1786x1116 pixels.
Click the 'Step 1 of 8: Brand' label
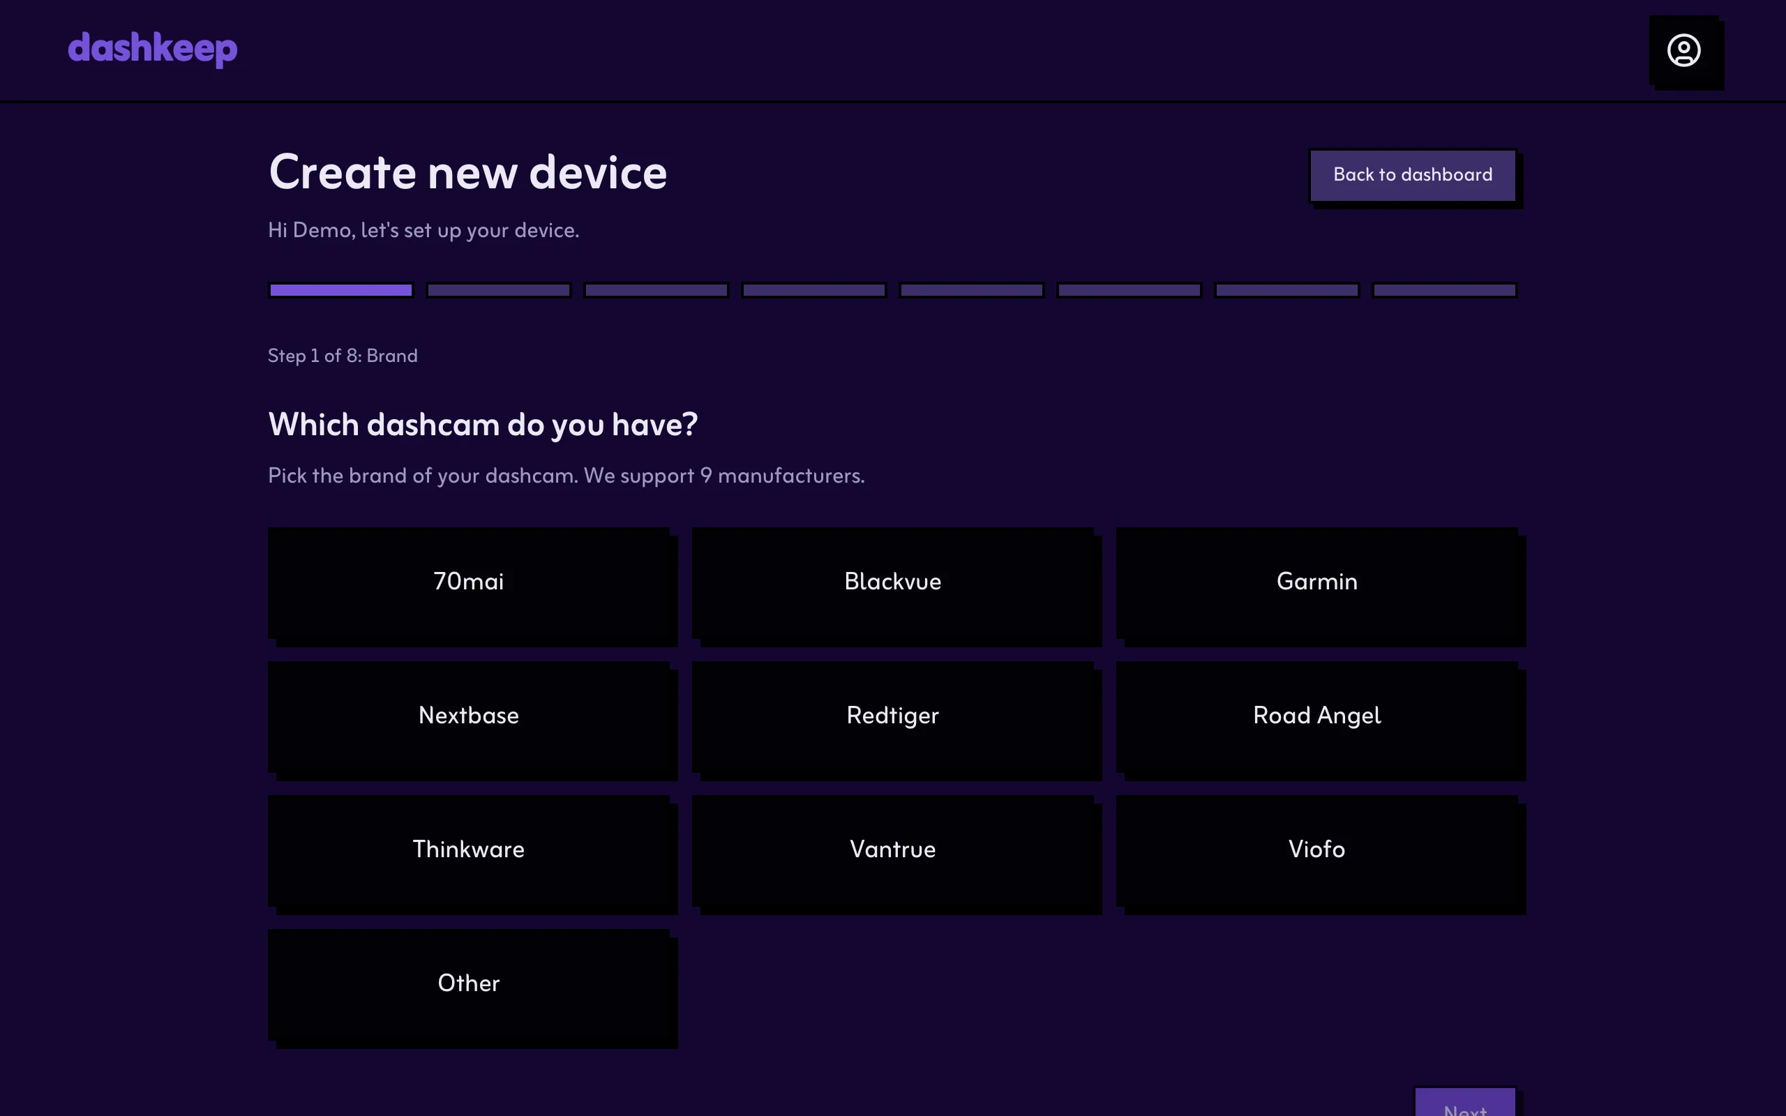343,356
